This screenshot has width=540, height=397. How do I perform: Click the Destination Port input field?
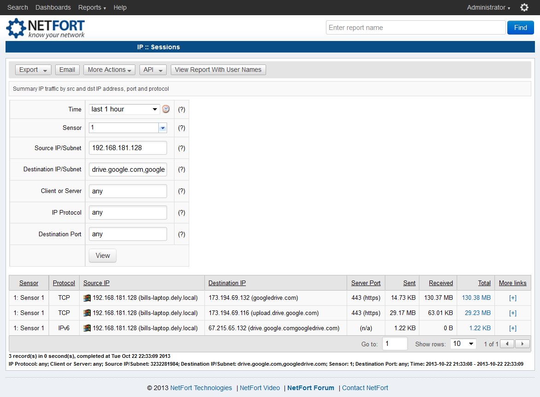pyautogui.click(x=128, y=234)
